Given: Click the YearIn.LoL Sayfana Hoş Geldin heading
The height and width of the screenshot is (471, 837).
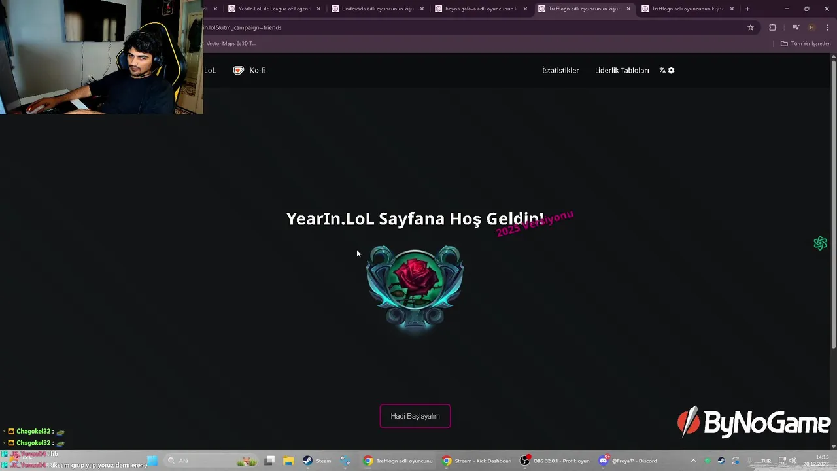Looking at the screenshot, I should [x=415, y=218].
